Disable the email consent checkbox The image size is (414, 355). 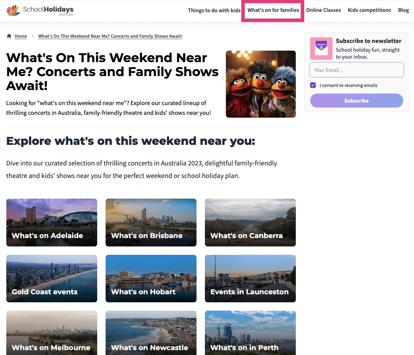pos(313,85)
